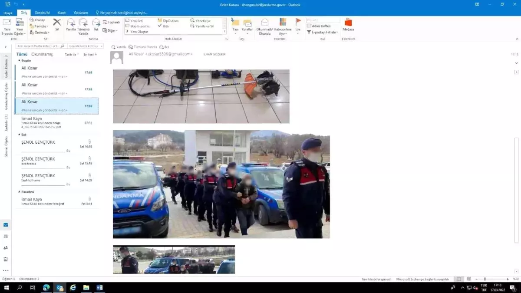Open the Tarih ile sort dropdown
521x293 pixels.
click(72, 55)
